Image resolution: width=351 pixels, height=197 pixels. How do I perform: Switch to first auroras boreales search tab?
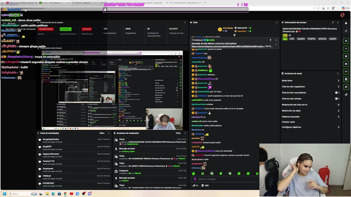tap(152, 3)
